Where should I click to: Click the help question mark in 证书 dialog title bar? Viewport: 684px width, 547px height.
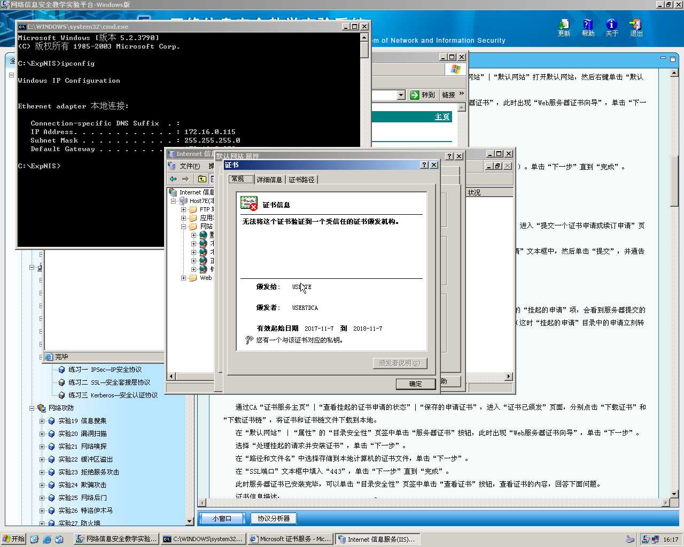[424, 165]
